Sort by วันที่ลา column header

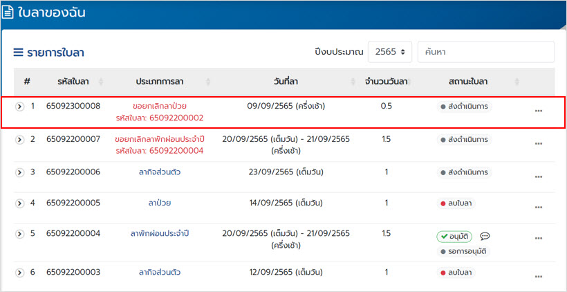coord(286,82)
